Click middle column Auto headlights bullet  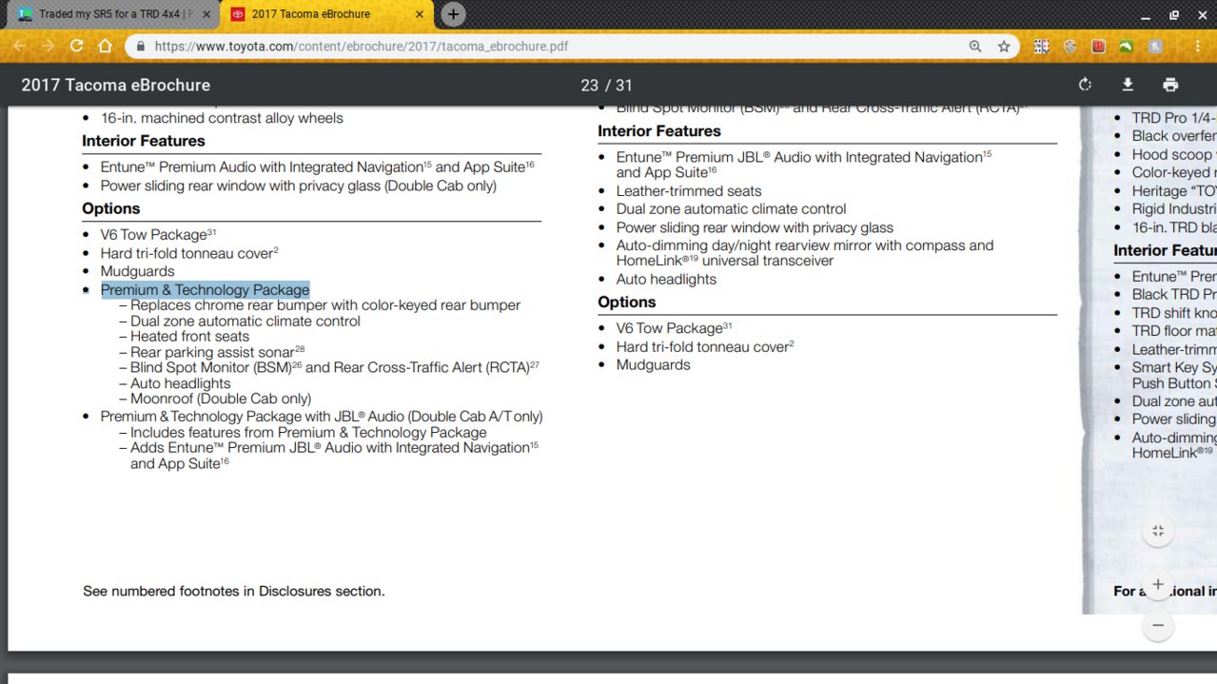point(666,280)
